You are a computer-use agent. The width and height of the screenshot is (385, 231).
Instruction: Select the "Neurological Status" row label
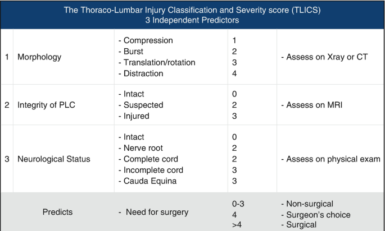point(54,159)
